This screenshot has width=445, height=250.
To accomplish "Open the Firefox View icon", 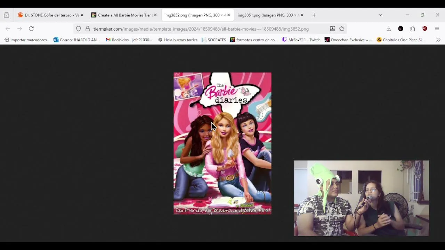I will pyautogui.click(x=7, y=15).
